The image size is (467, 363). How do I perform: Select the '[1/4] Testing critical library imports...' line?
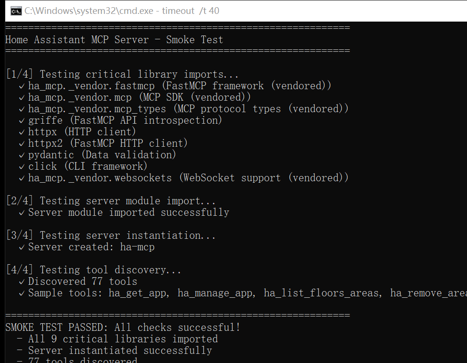point(123,74)
